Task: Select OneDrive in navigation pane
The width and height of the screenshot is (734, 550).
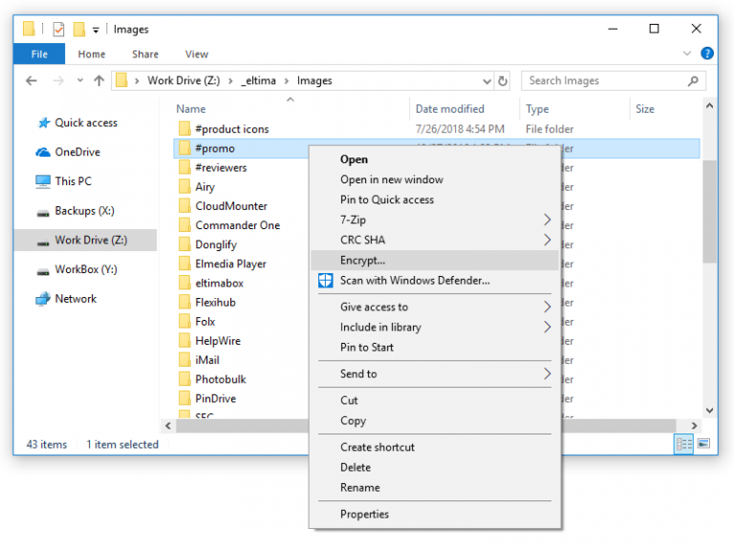Action: click(x=77, y=152)
